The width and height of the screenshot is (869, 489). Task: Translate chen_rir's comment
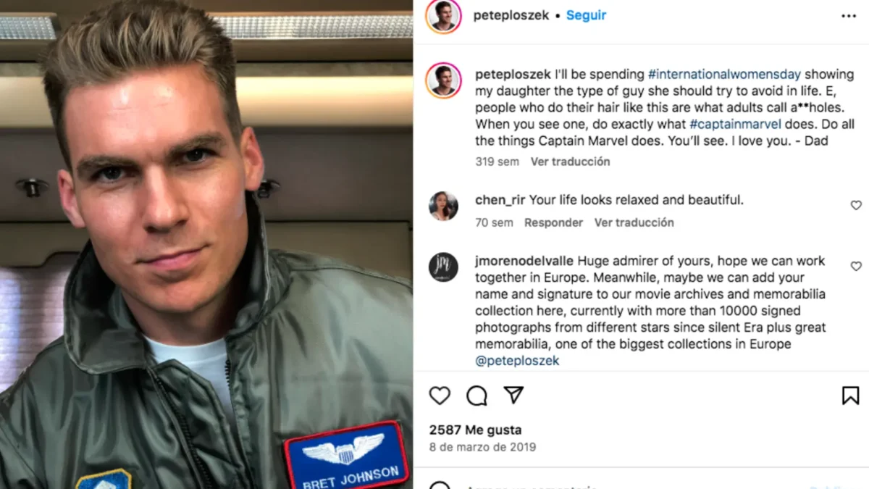pyautogui.click(x=634, y=222)
